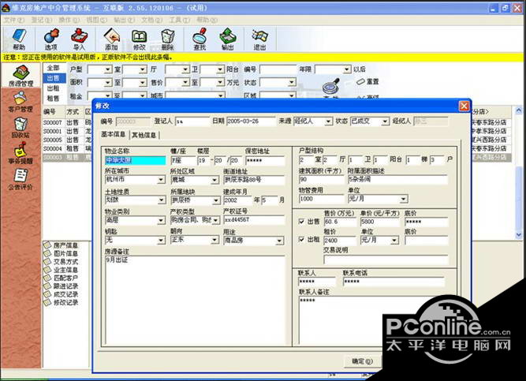Select 图片信息 in the lower-left list
526x381 pixels.
pyautogui.click(x=62, y=253)
